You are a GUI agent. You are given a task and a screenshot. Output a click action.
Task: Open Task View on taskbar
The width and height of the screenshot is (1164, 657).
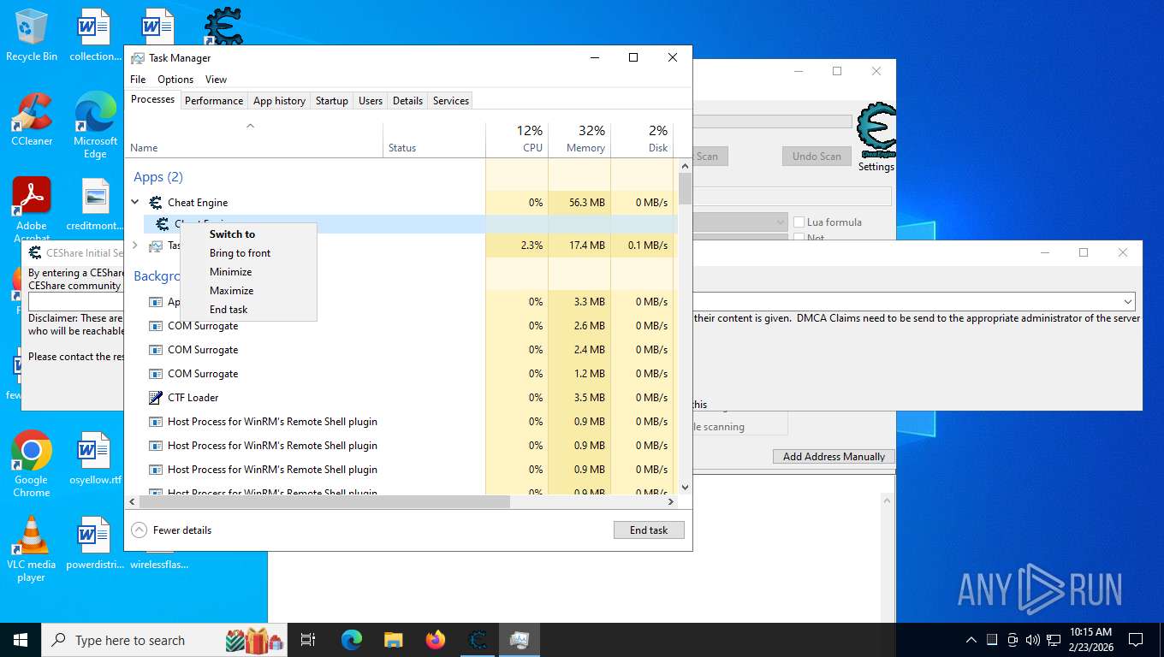308,640
